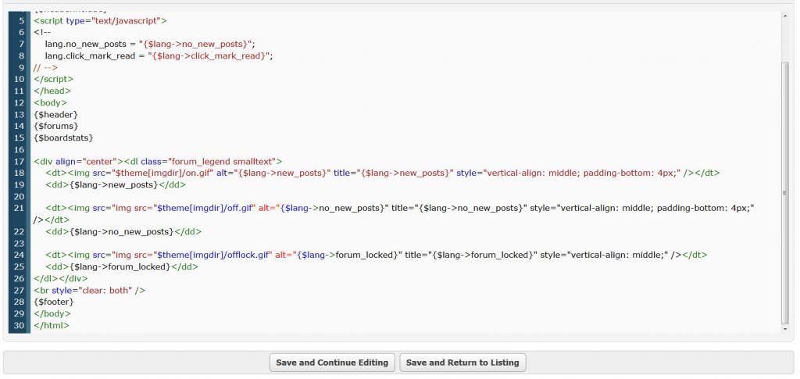Screen dimensions: 800x379
Task: Click the lang.no_new_posts assignment line
Action: pyautogui.click(x=150, y=45)
